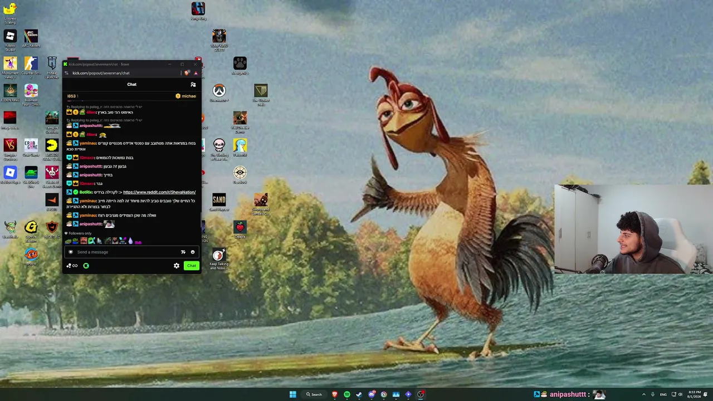Click taskbar Search box
The image size is (713, 401).
coord(314,394)
